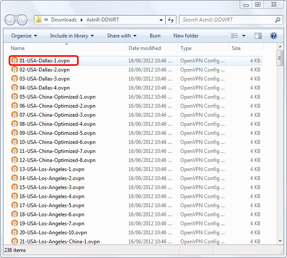
Task: Select file name 21-USA-Los-Angeles-China-1.ovpn
Action: [x=59, y=242]
